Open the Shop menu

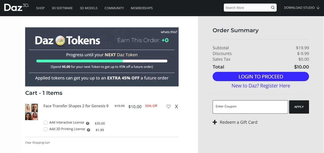pyautogui.click(x=40, y=8)
